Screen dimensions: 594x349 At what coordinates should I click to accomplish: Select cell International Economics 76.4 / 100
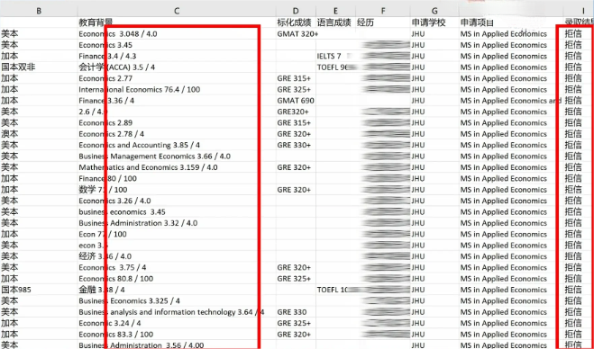pos(177,90)
